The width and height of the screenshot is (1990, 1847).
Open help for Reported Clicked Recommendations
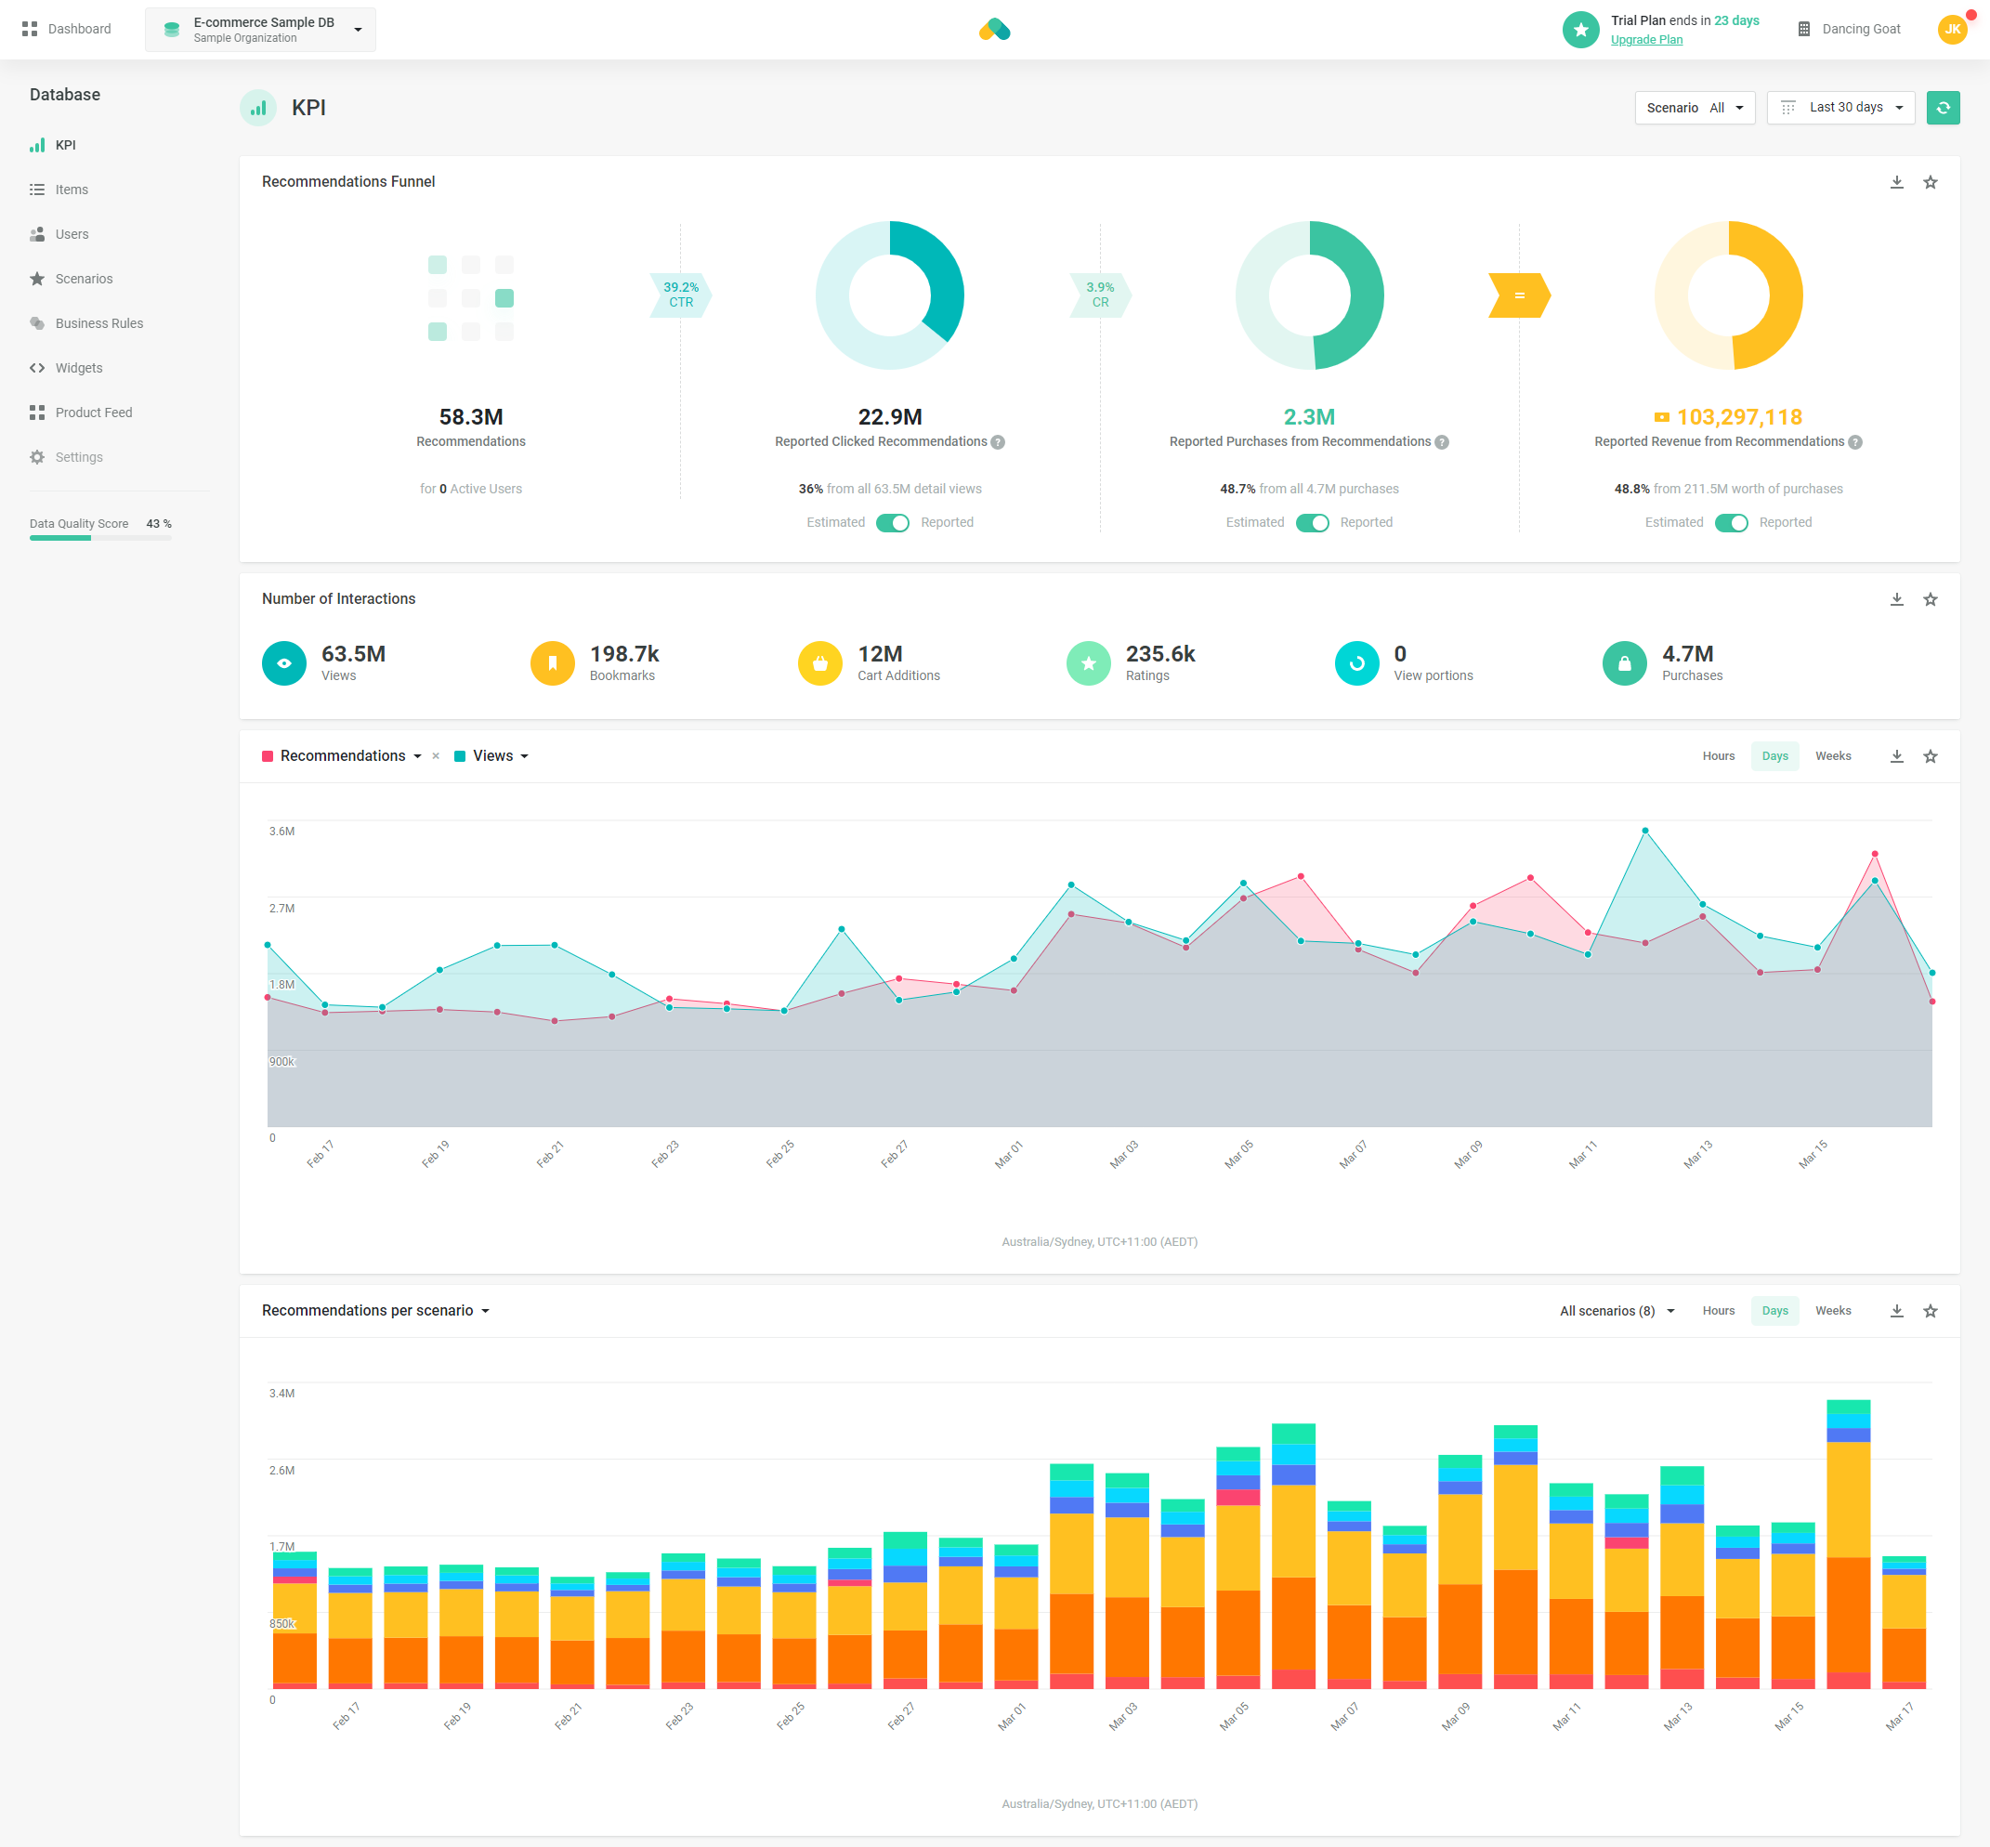(x=998, y=441)
